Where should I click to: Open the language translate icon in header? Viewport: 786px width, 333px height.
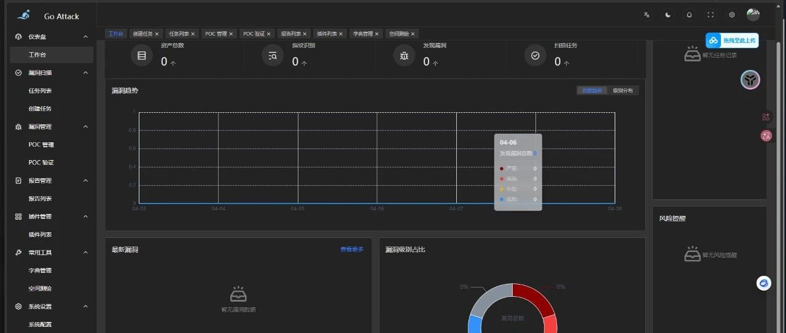pyautogui.click(x=647, y=15)
